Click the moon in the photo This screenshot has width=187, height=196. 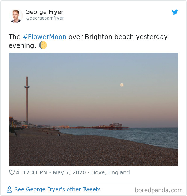coord(122,85)
